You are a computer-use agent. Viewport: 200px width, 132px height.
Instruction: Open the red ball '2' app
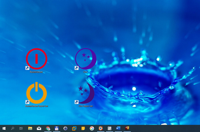pos(127,128)
